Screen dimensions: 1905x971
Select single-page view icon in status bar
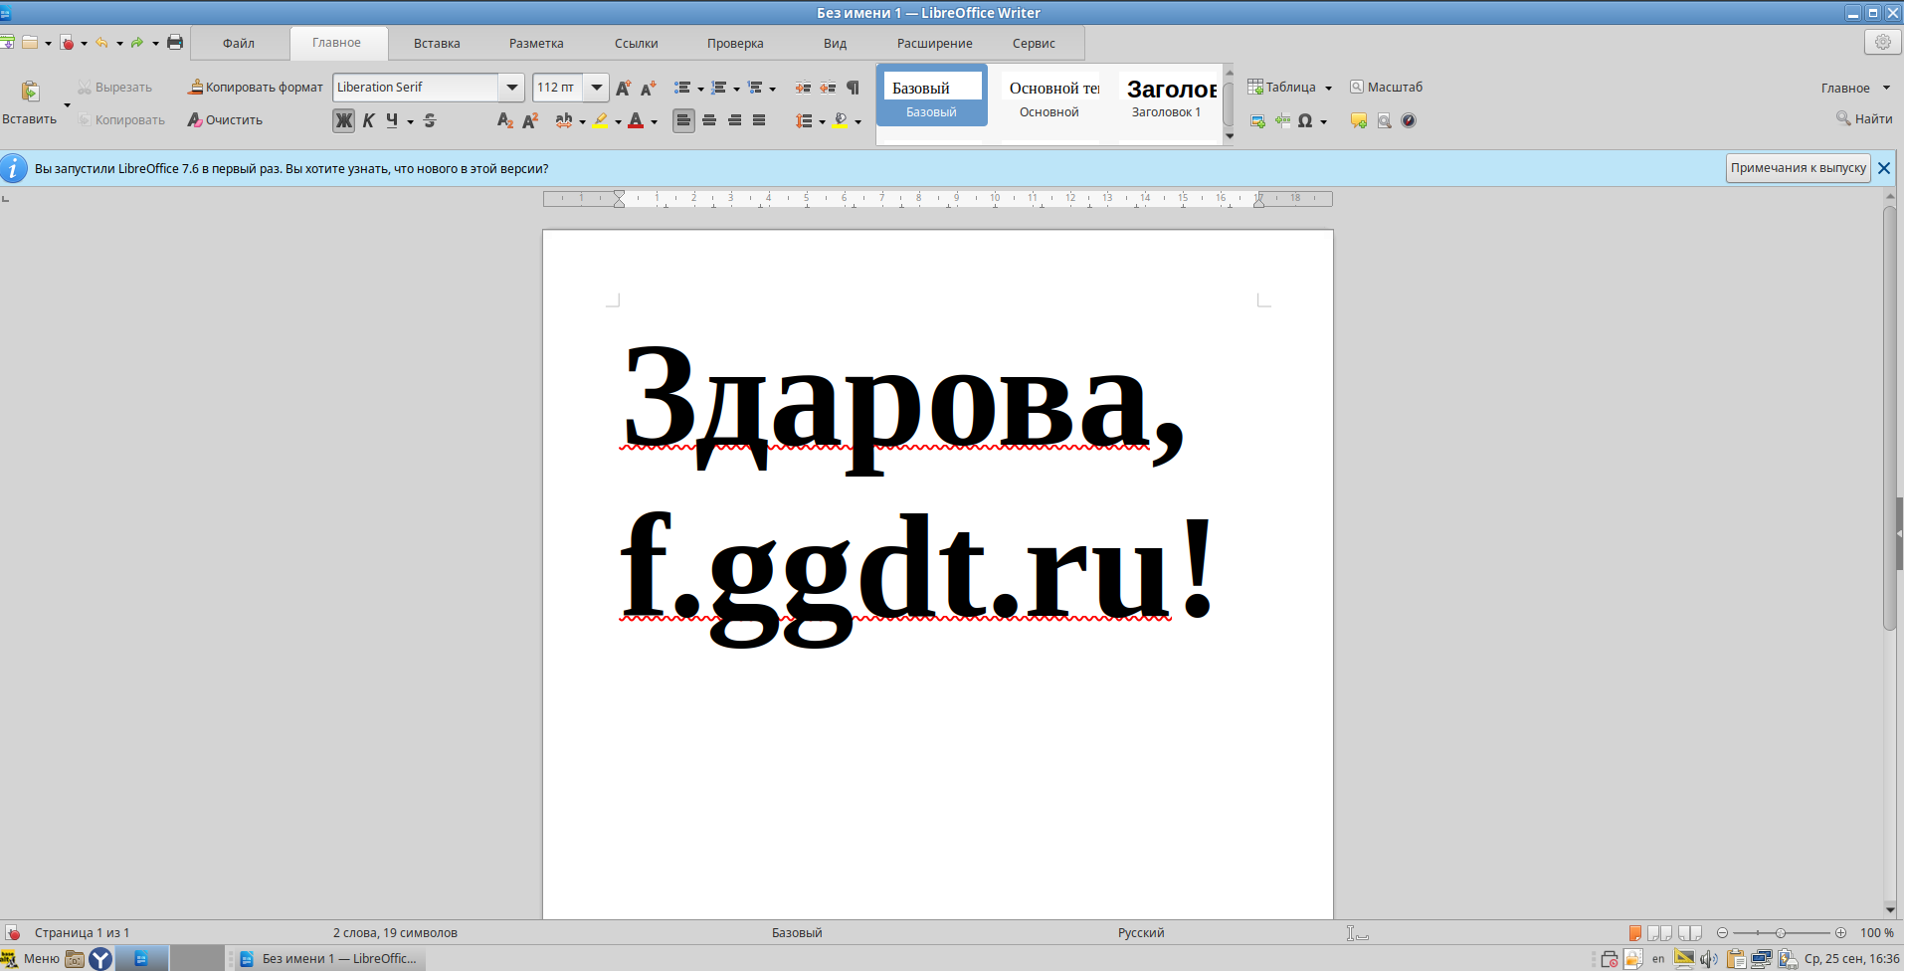[x=1634, y=933]
